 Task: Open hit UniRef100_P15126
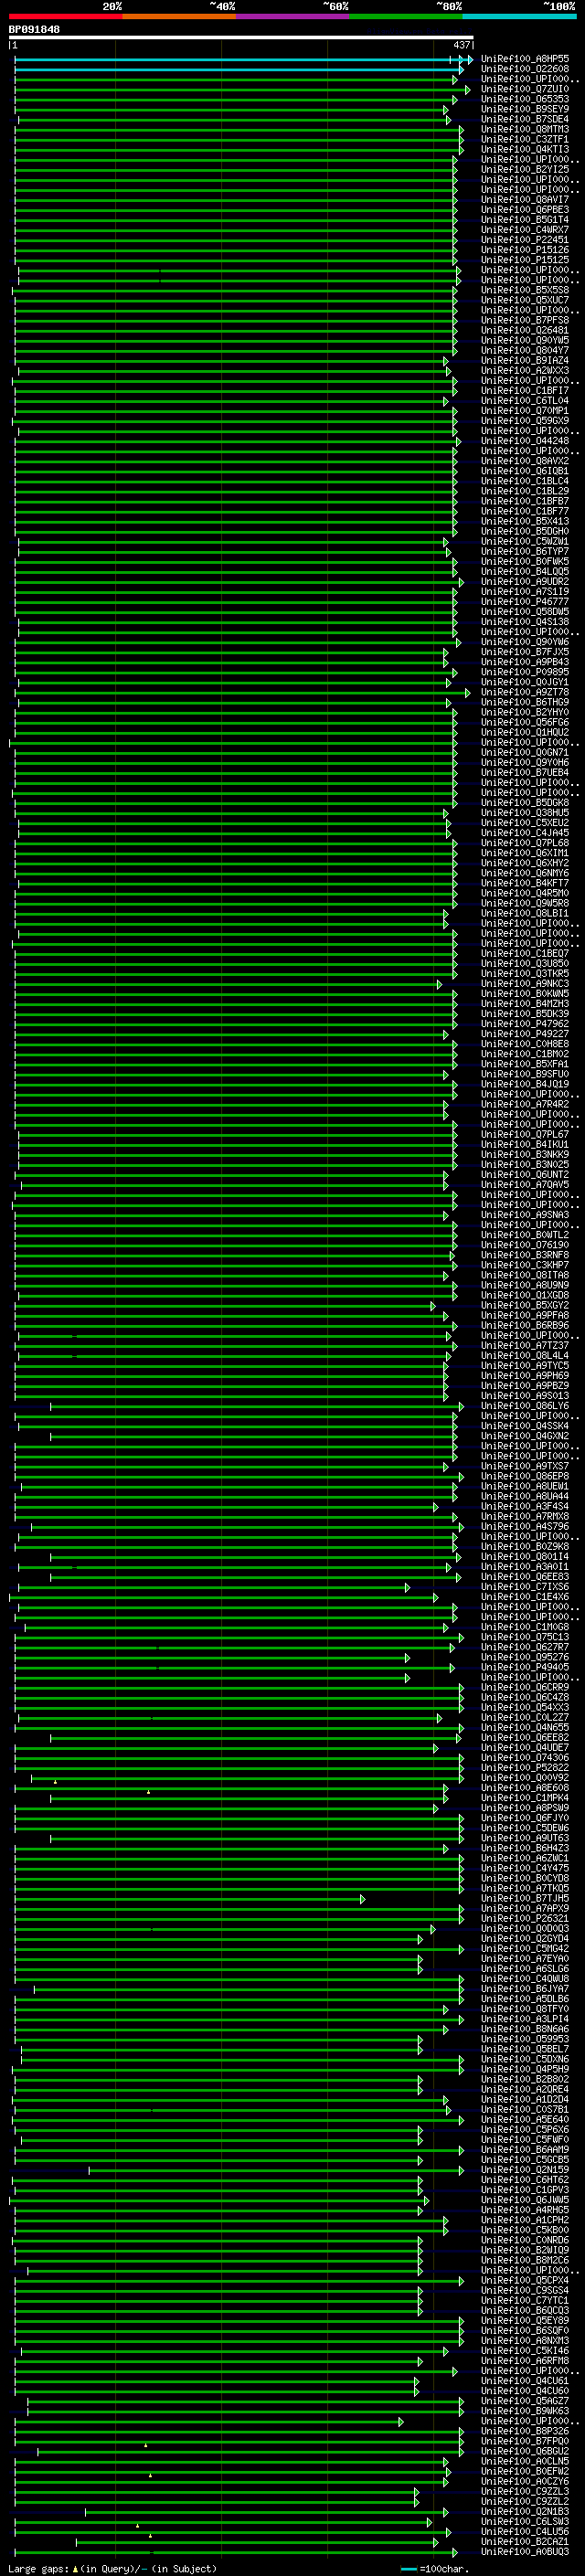[x=525, y=250]
